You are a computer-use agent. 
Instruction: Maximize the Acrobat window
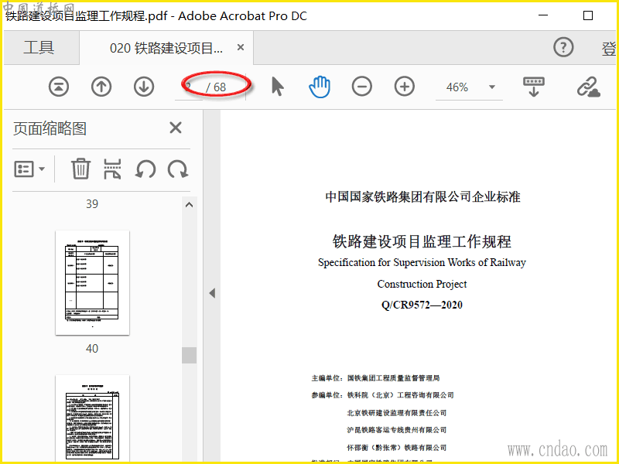click(x=588, y=15)
